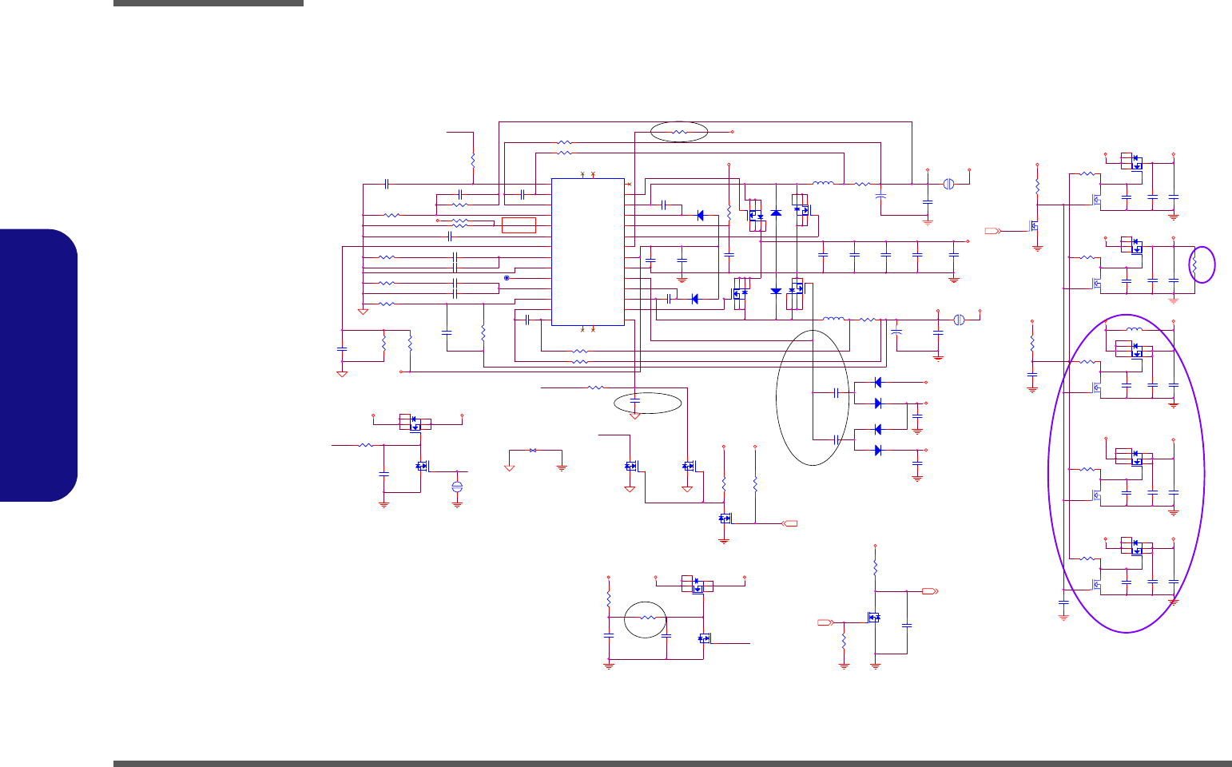The height and width of the screenshot is (767, 1232).
Task: Click the resistor inside the bottom black circle
Action: click(x=650, y=618)
